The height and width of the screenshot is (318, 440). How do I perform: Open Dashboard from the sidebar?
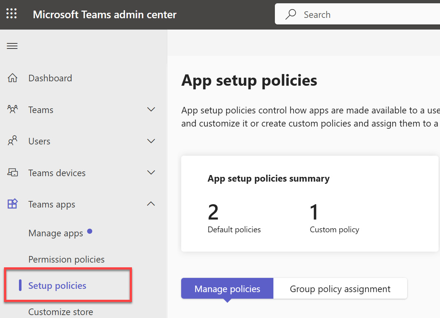(50, 78)
